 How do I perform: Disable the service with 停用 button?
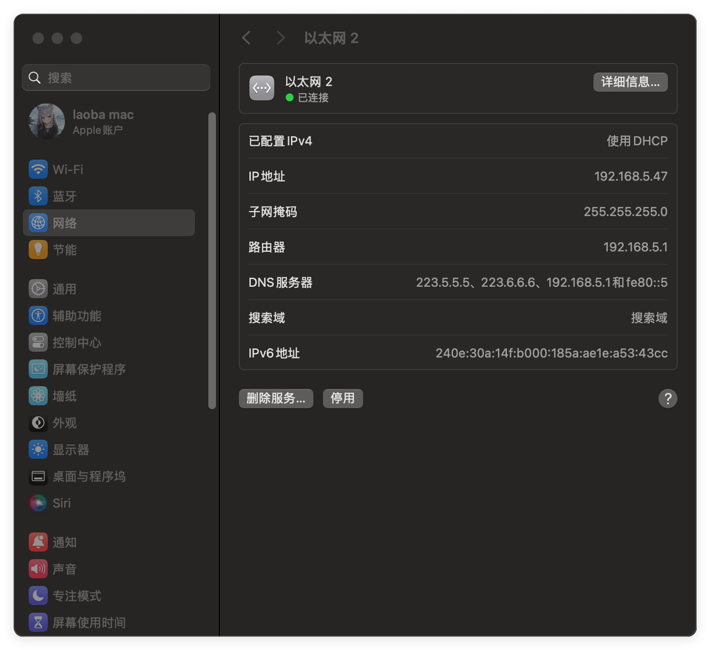point(343,398)
